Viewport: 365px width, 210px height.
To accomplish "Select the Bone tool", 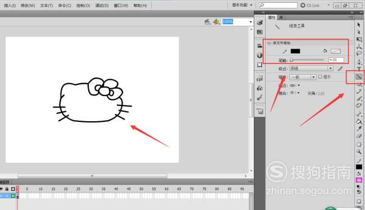I will [x=359, y=114].
